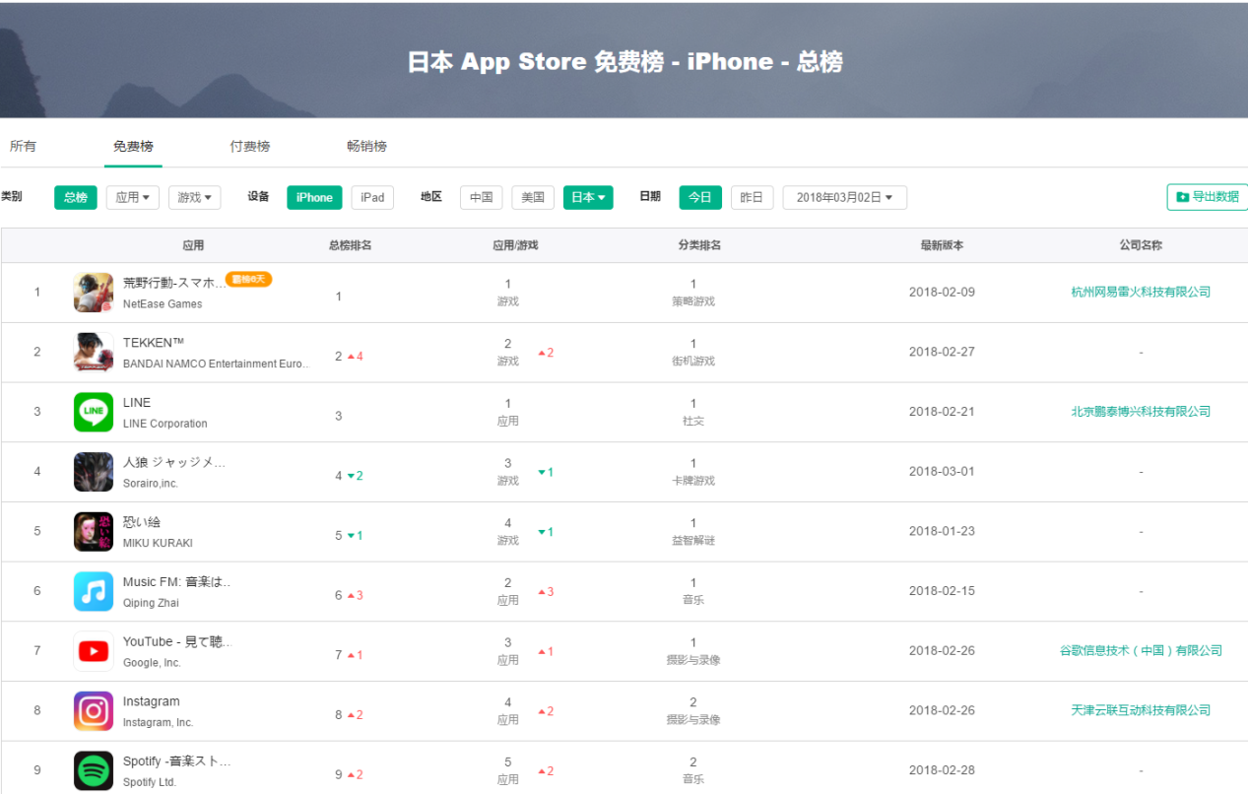Viewport: 1248px width, 794px height.
Task: Open the 人狼 ジャッジメ app title
Action: pos(174,462)
